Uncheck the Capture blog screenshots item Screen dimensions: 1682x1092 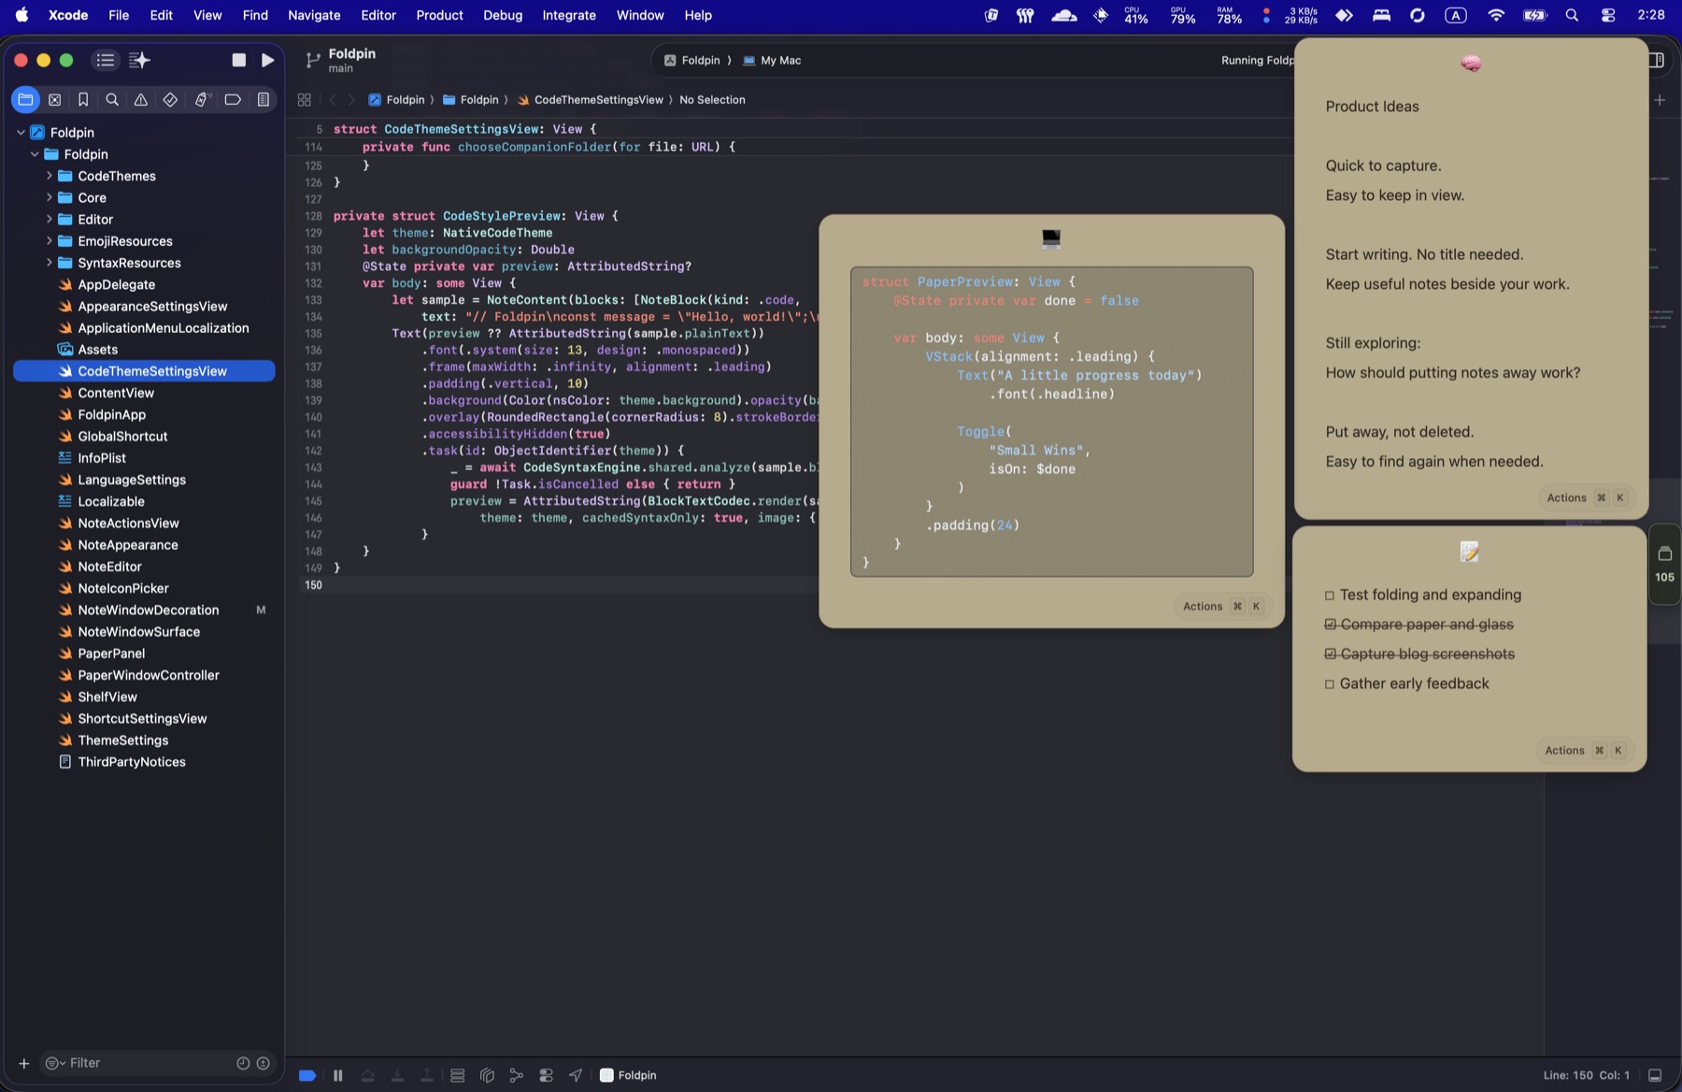coord(1330,654)
